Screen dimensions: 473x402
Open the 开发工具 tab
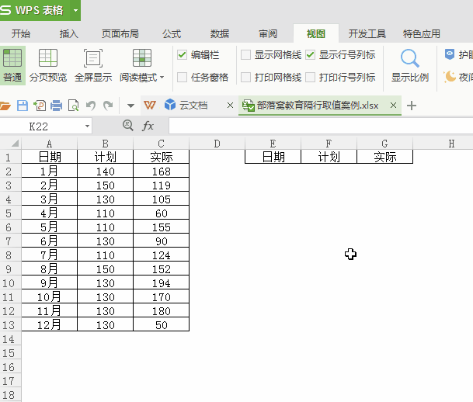pos(367,33)
